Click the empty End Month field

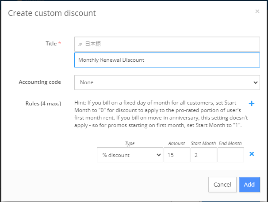231,155
